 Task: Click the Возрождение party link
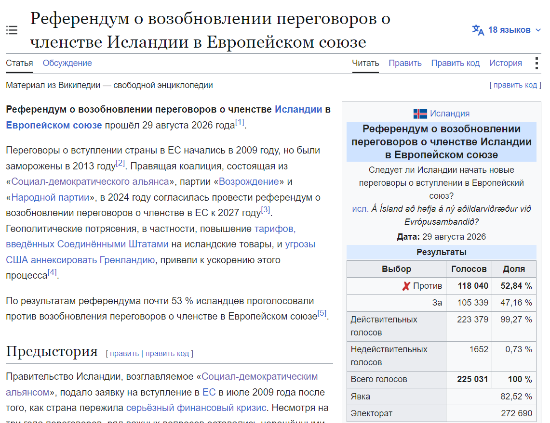click(x=249, y=181)
